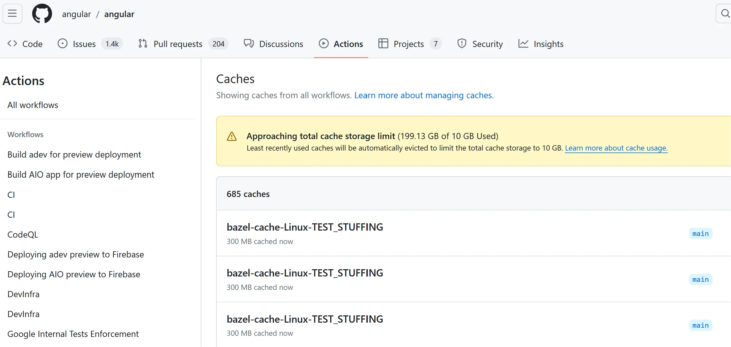Open the hamburger navigation menu
731x347 pixels.
[12, 13]
